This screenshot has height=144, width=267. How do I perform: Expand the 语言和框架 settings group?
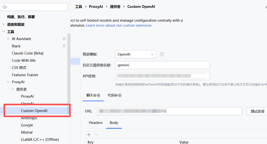pyautogui.click(x=3, y=24)
